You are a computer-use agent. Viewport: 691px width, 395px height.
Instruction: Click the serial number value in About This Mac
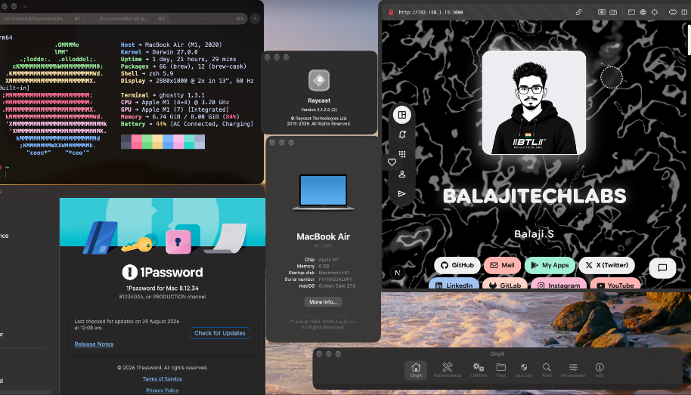click(x=336, y=279)
